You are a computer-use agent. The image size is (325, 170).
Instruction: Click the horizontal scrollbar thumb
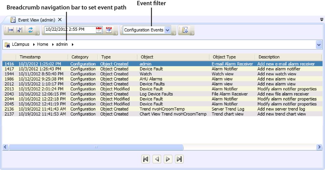(96, 147)
